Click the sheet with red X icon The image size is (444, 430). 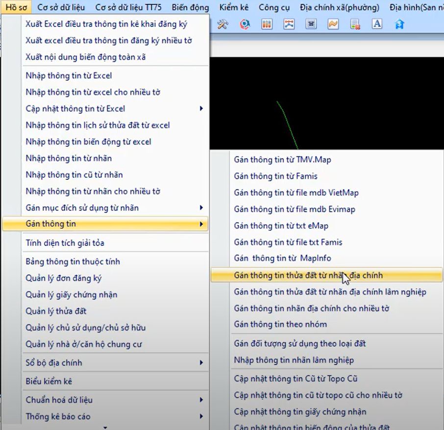tap(355, 24)
